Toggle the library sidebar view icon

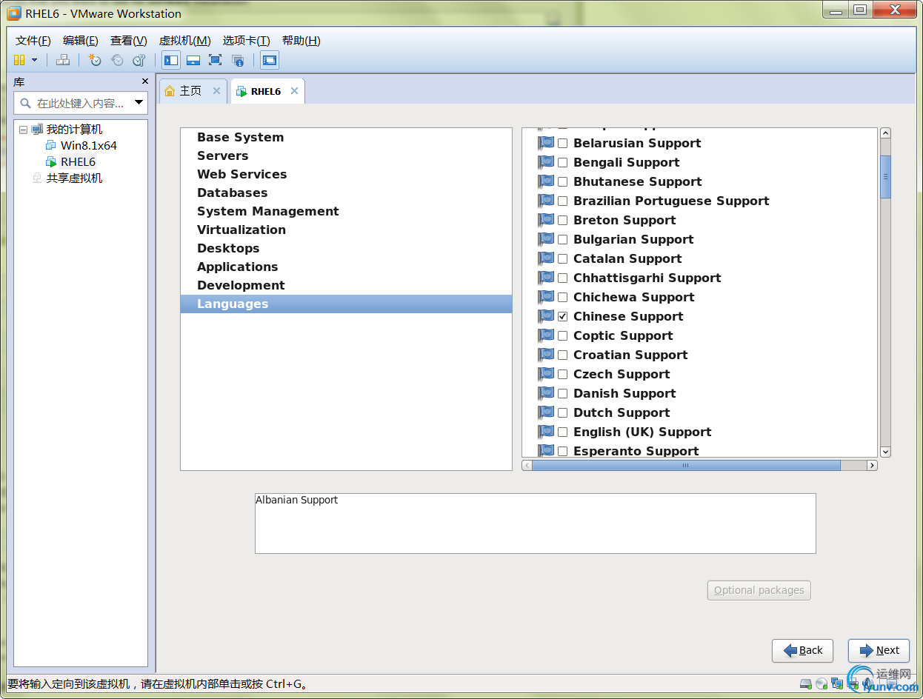tap(171, 60)
